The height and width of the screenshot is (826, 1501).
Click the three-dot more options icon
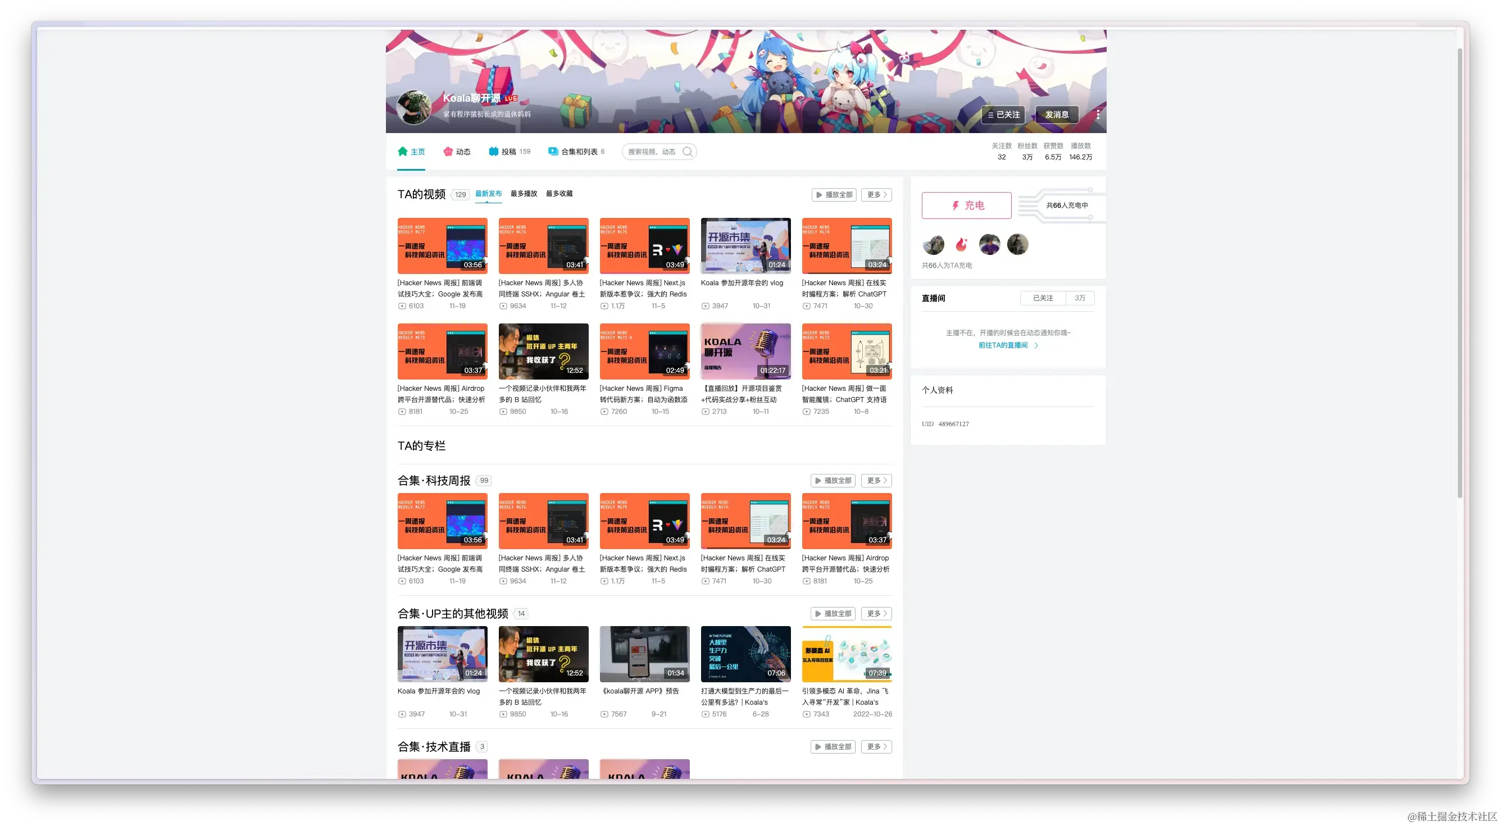click(x=1098, y=115)
